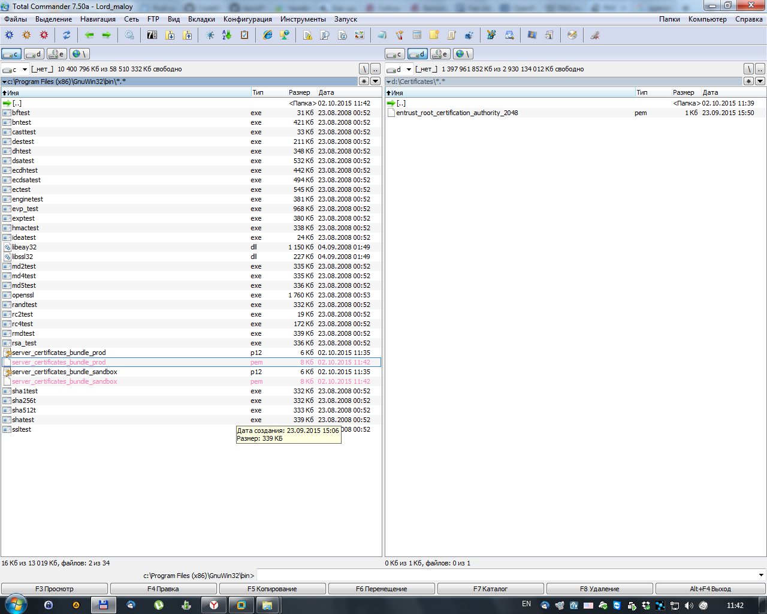Expand command line history dropdown
The width and height of the screenshot is (767, 614).
coord(761,576)
